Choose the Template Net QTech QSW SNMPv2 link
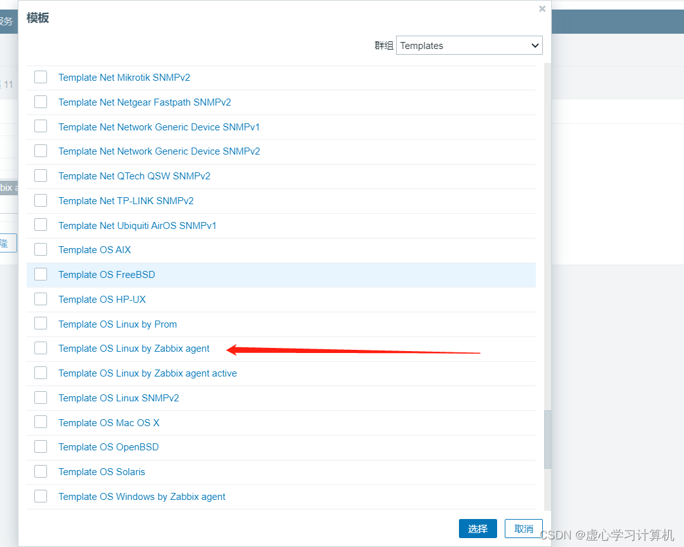Screen dimensions: 684x547 coord(134,176)
